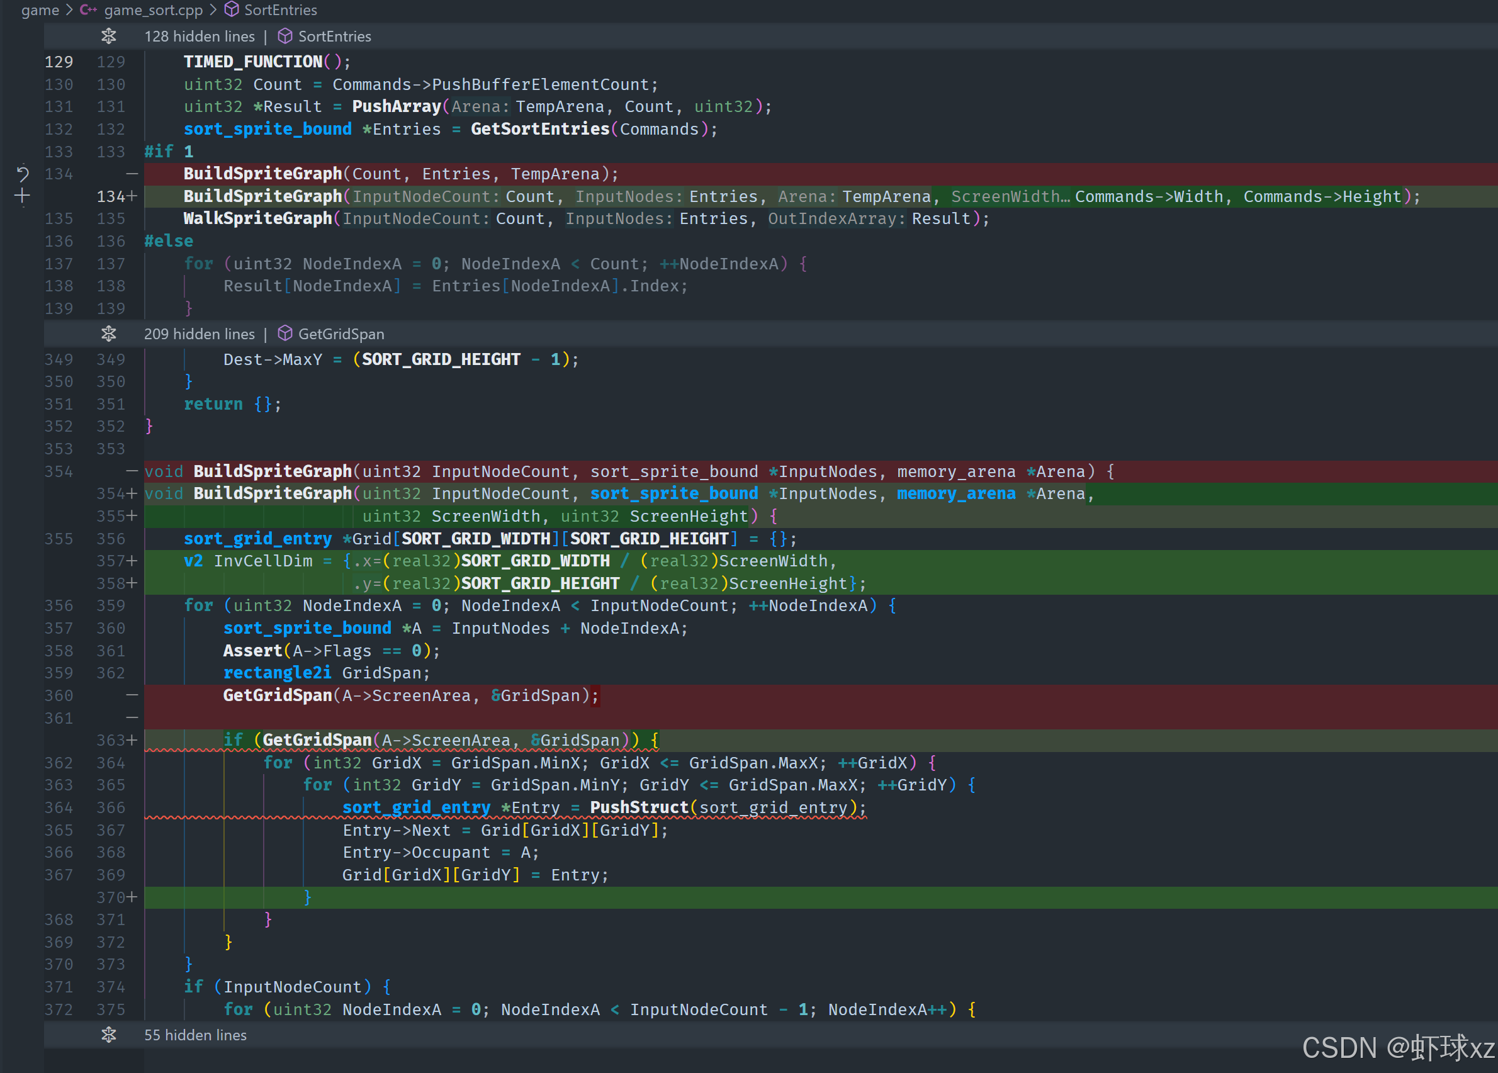Select the SortEntries breadcrumb symbol
Screen dimensions: 1498x1073
click(280, 10)
